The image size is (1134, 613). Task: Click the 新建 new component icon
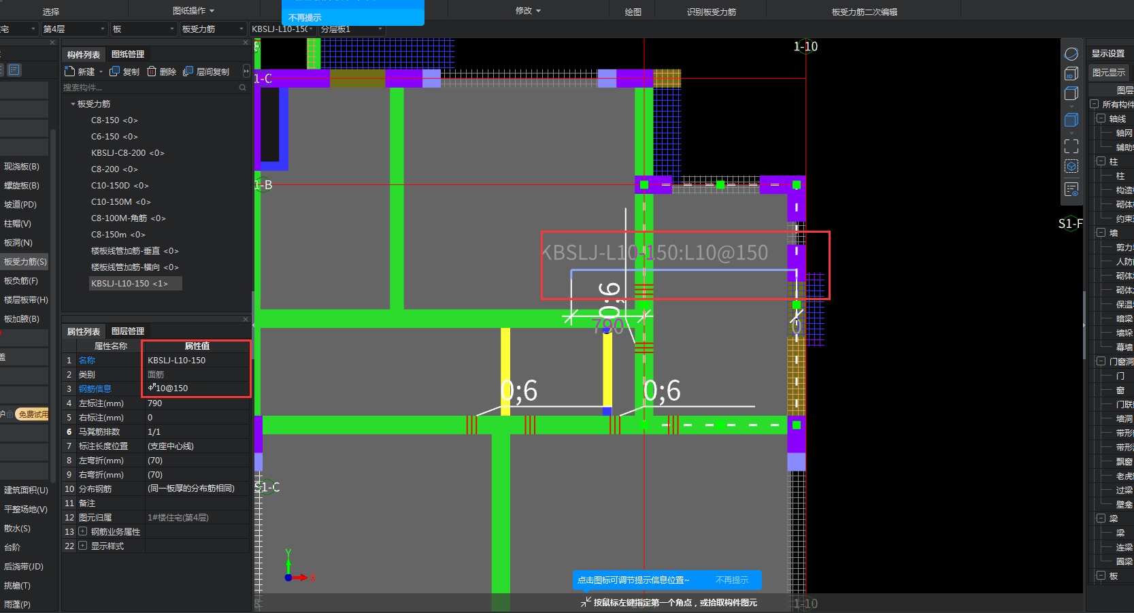click(69, 71)
